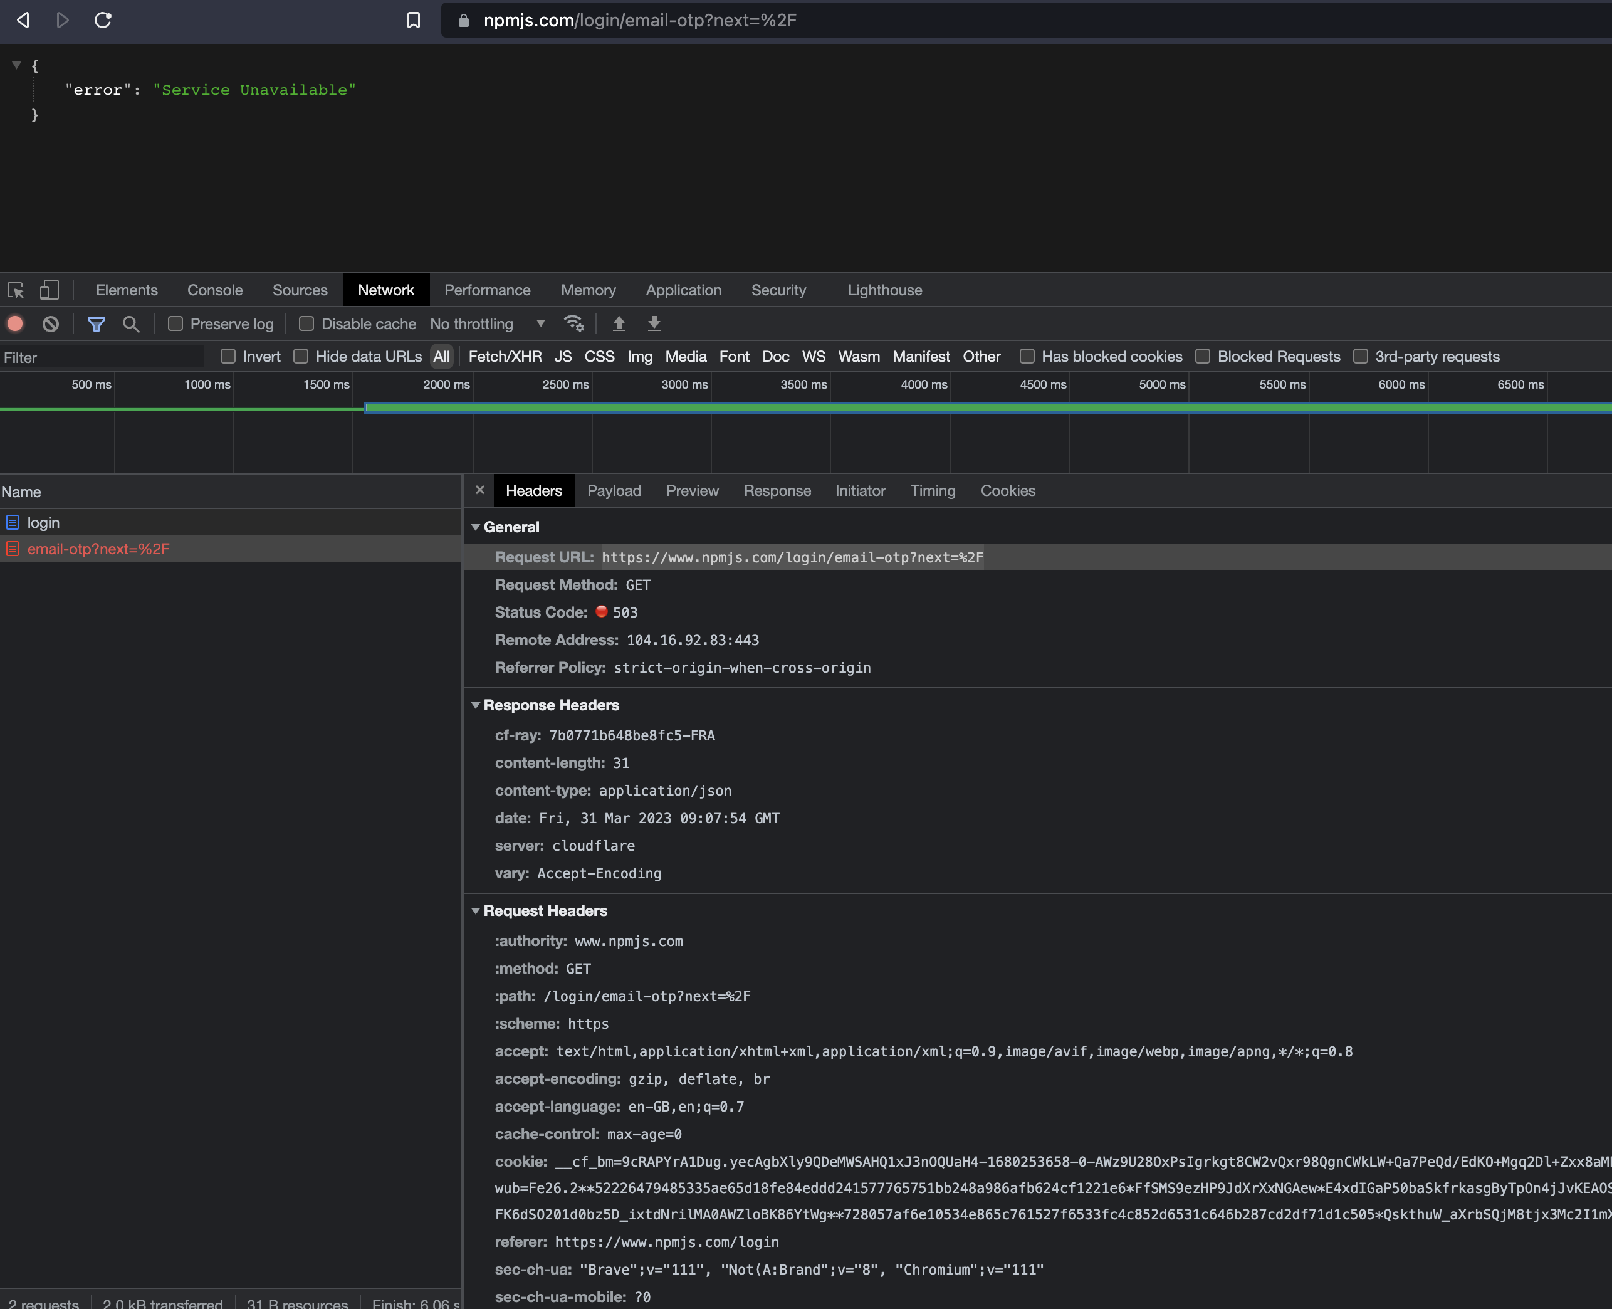Open the No throttling dropdown
Screen dimensions: 1612x1309
(x=487, y=324)
